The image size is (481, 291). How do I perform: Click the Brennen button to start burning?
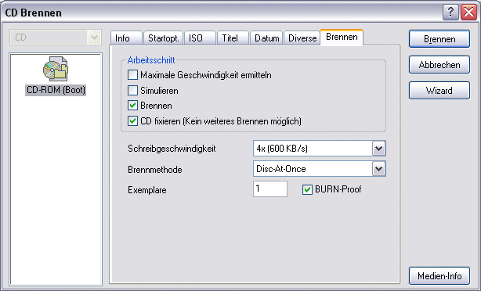(439, 39)
